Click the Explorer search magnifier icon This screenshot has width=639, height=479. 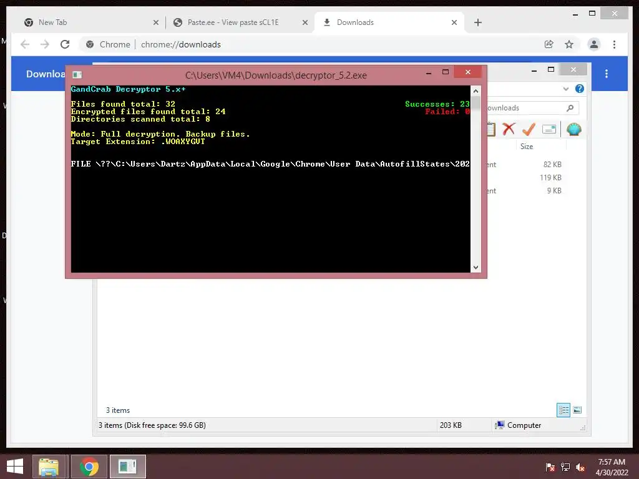pyautogui.click(x=570, y=108)
